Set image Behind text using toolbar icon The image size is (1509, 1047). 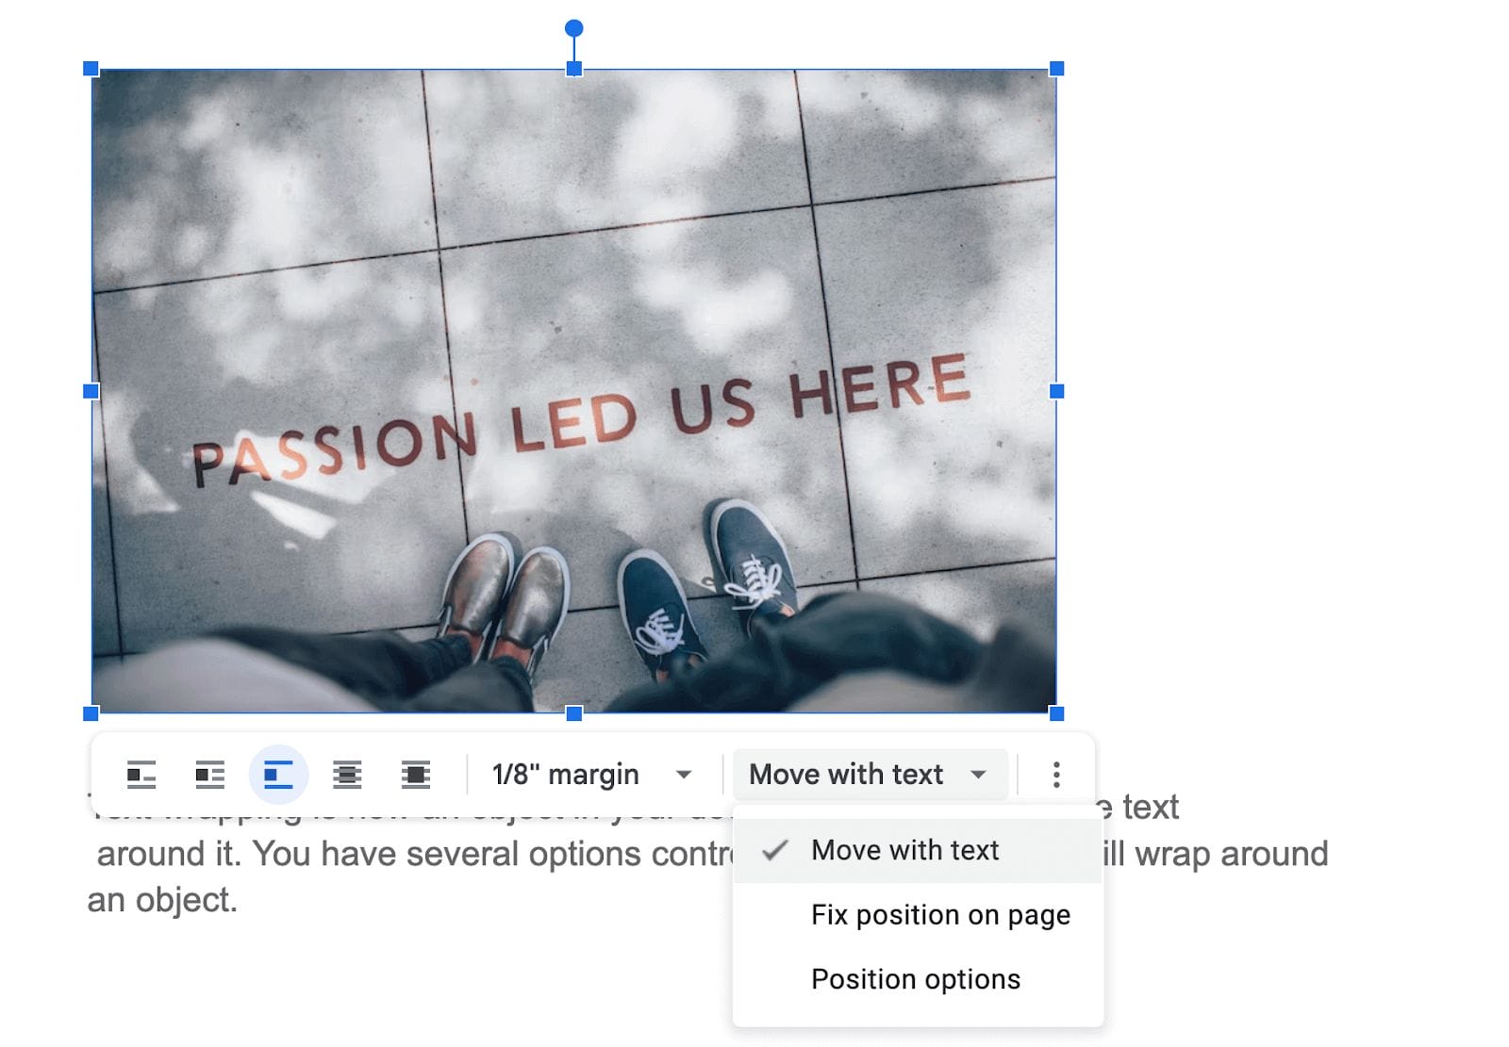click(x=347, y=775)
